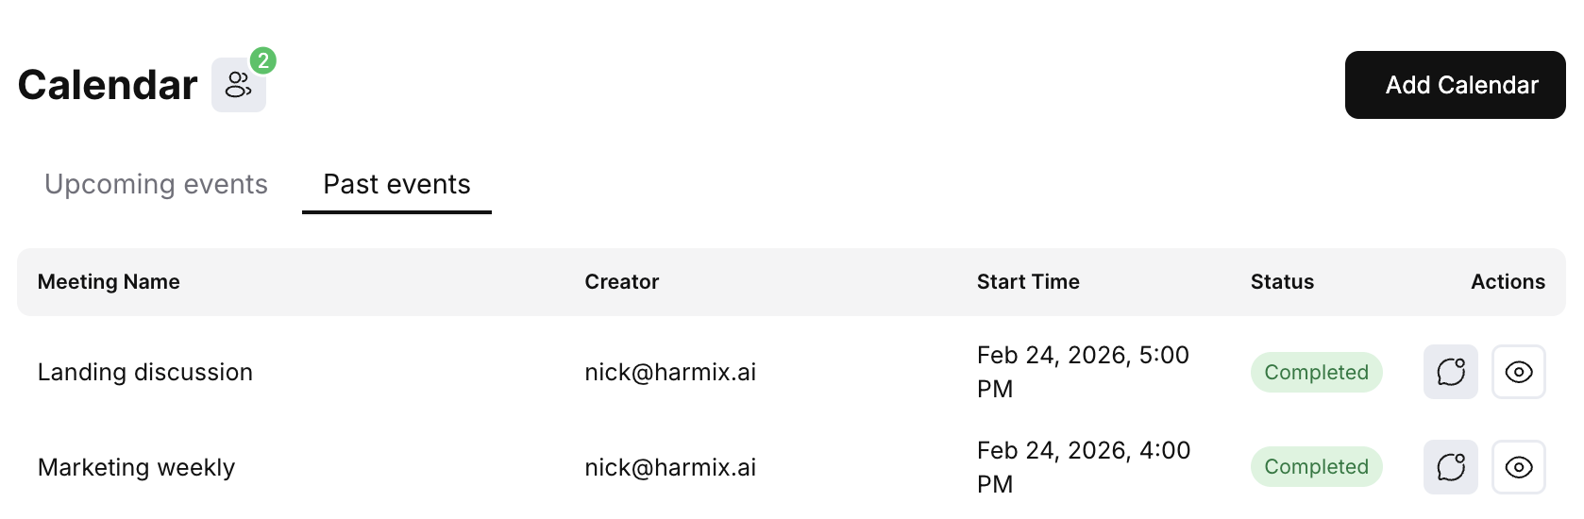This screenshot has height=519, width=1584.
Task: Open chat icon for Landing discussion
Action: click(1450, 372)
